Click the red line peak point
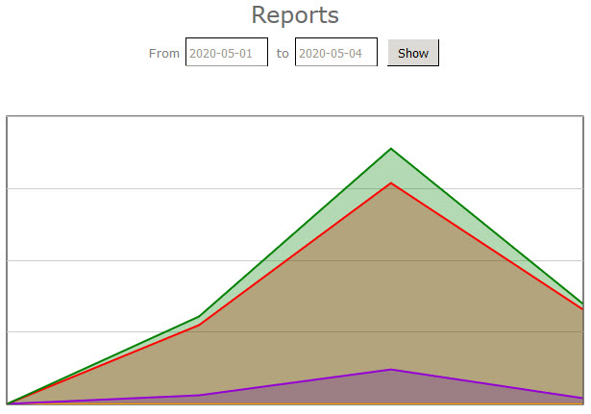The image size is (591, 414). click(x=391, y=183)
